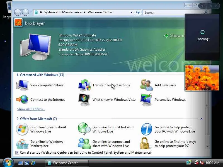Open the address bar history dropdown
Viewport: 223px width, 167px height.
[x=131, y=12]
